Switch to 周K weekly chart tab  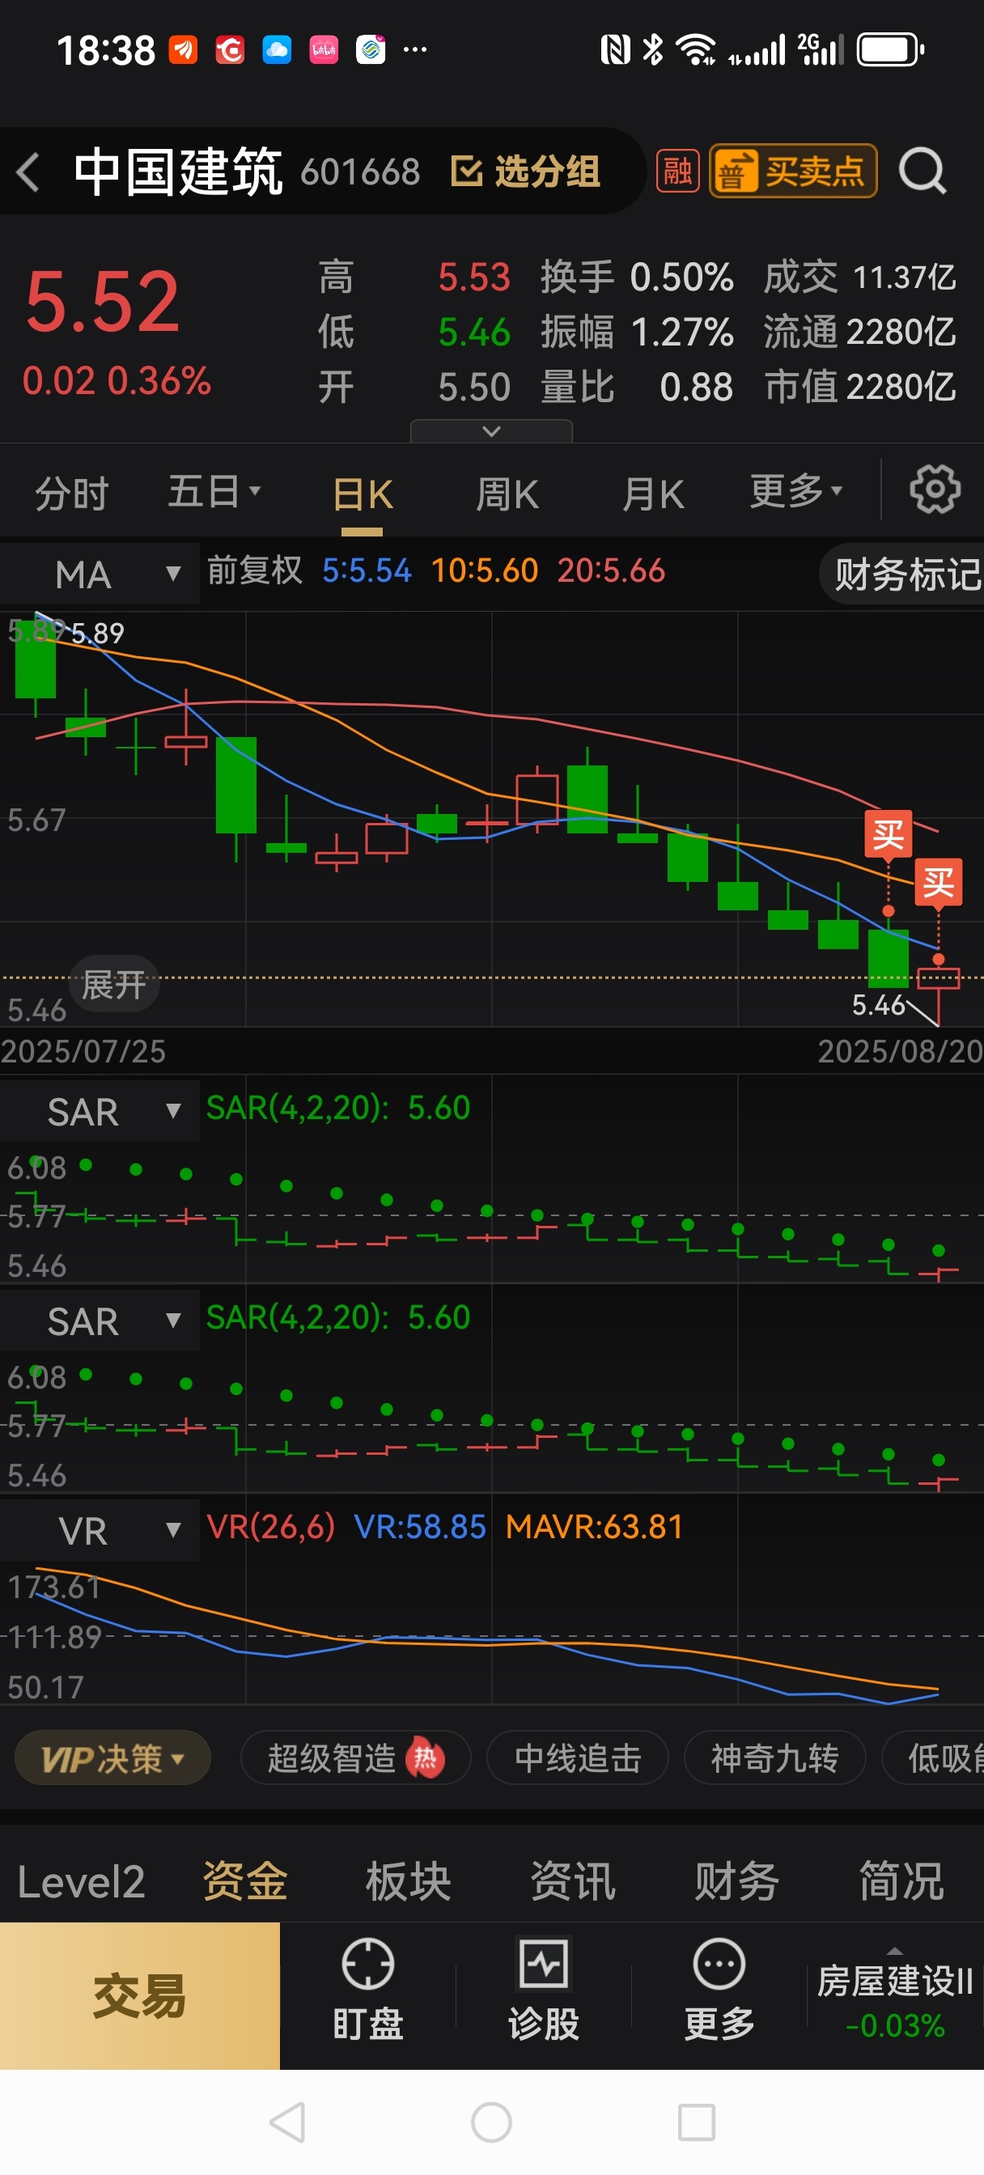pos(507,494)
